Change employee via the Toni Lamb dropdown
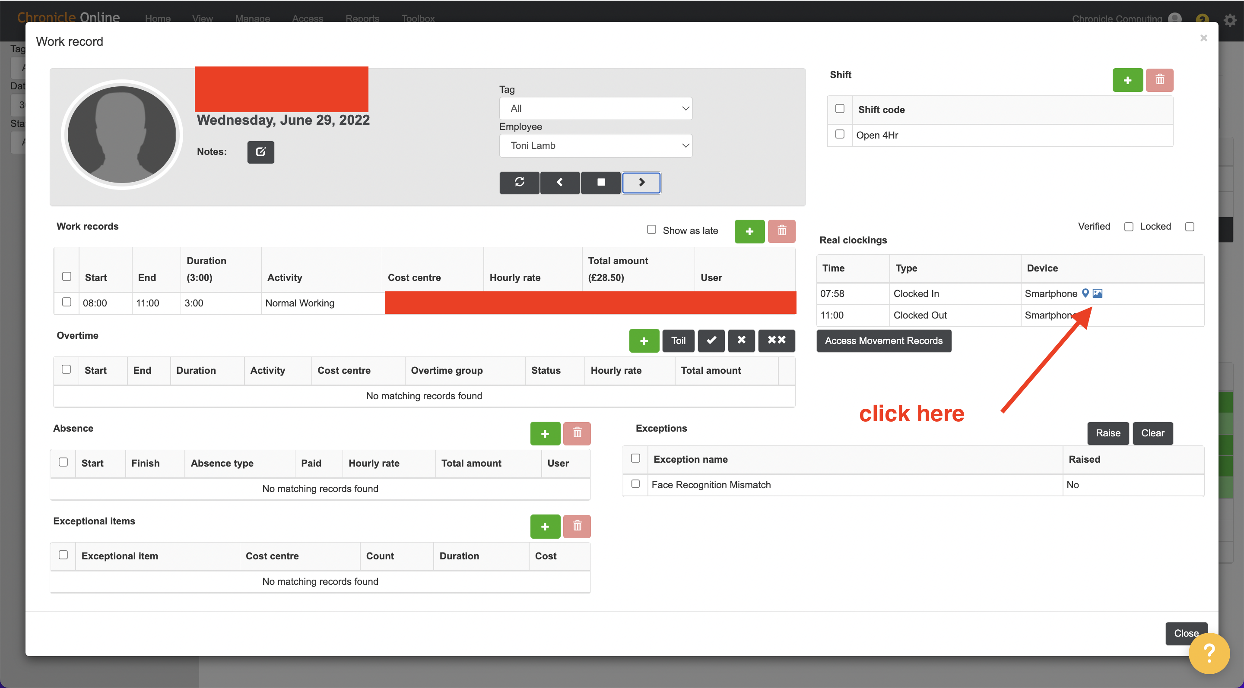The width and height of the screenshot is (1244, 688). click(596, 145)
